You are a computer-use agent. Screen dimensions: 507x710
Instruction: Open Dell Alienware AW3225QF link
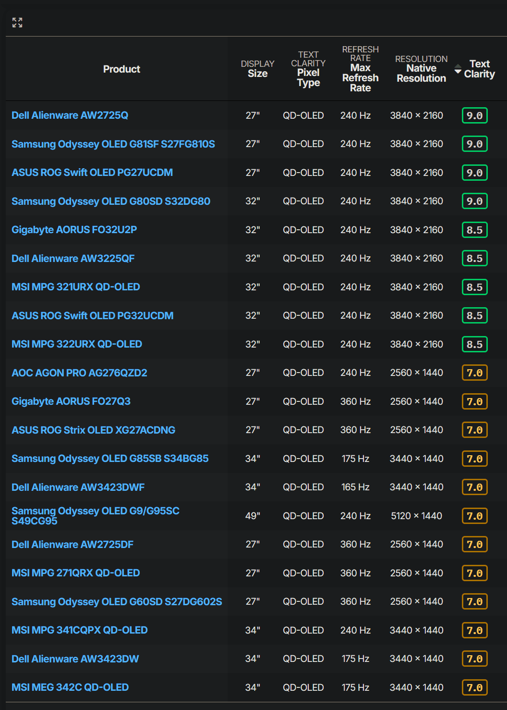73,259
